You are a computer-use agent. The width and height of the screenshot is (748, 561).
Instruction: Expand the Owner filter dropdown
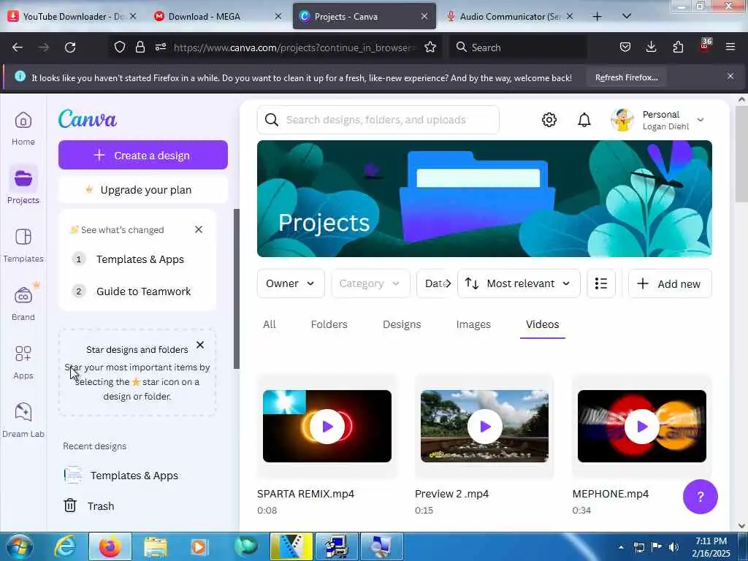click(x=291, y=283)
